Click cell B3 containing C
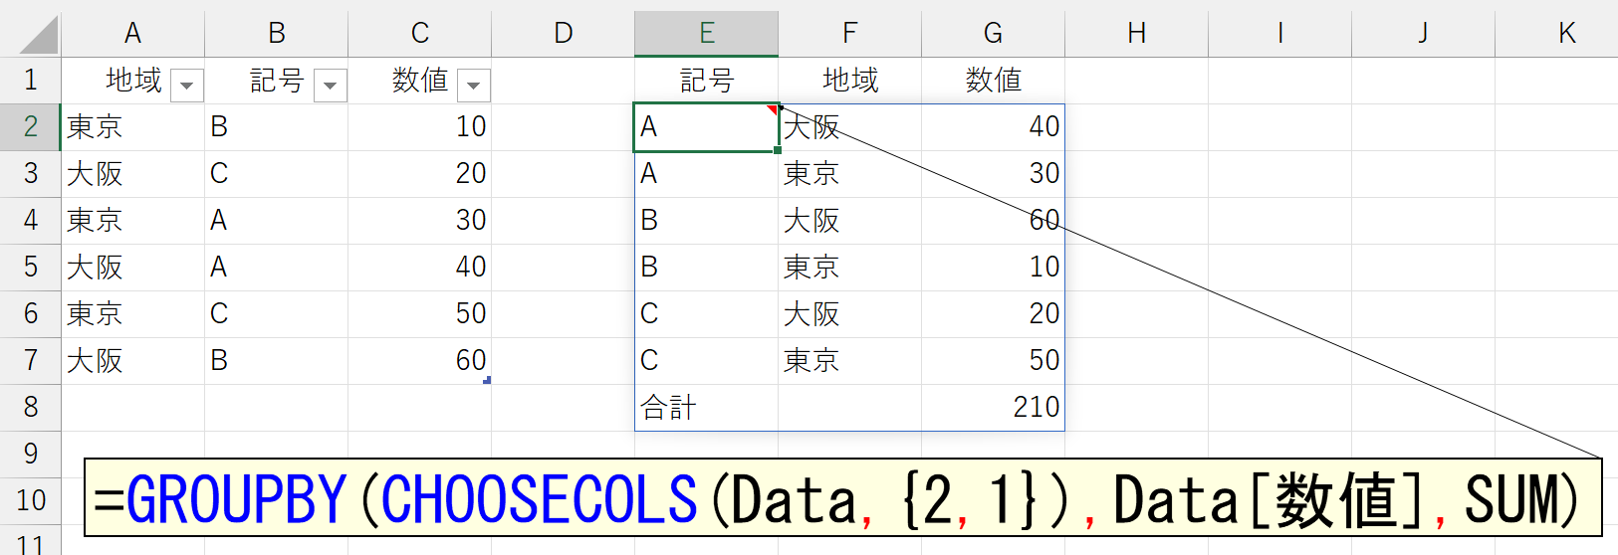 click(x=277, y=174)
